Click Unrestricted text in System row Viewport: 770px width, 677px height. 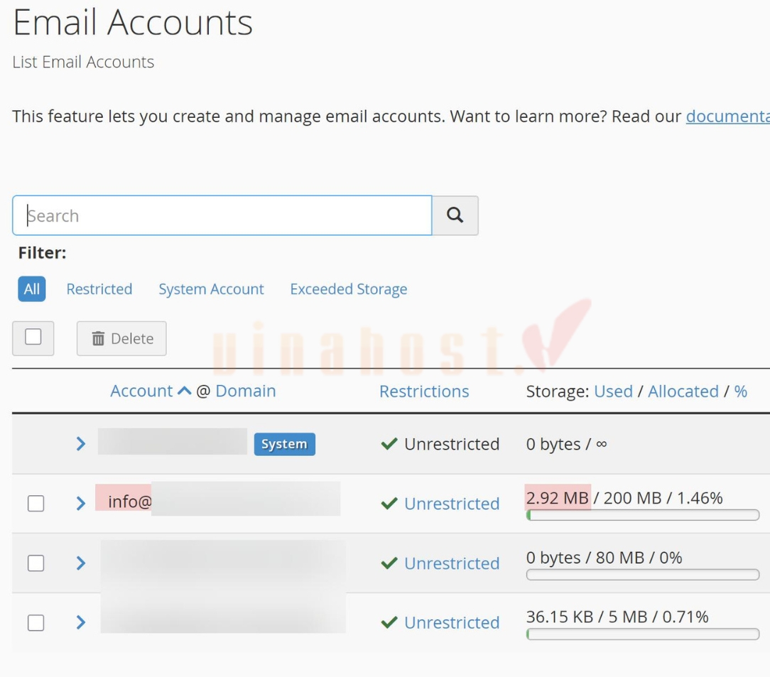(x=452, y=444)
